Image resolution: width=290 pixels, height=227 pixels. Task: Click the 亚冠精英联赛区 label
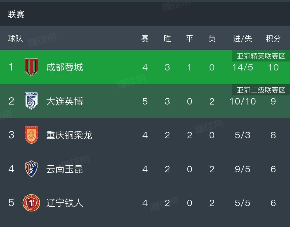(261, 56)
